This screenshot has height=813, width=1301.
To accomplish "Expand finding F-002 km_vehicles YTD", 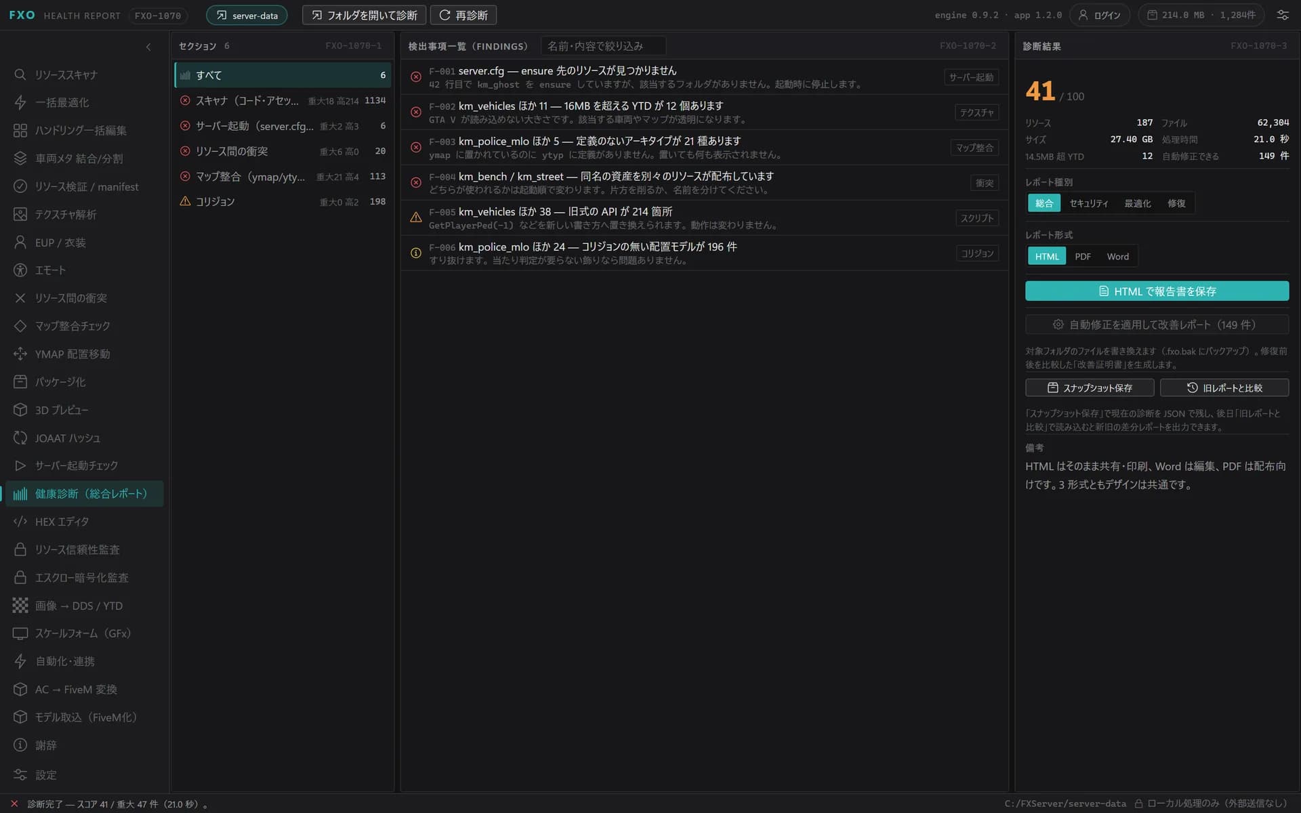I will point(704,112).
